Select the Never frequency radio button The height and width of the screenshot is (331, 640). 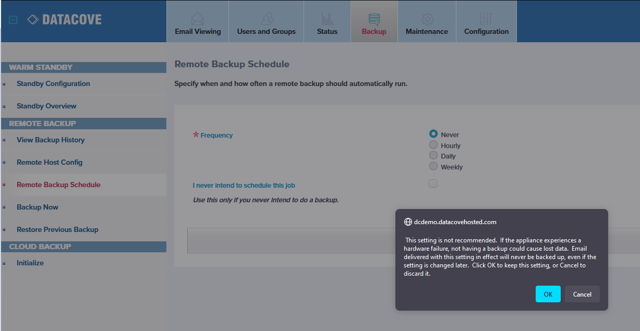[x=433, y=134]
